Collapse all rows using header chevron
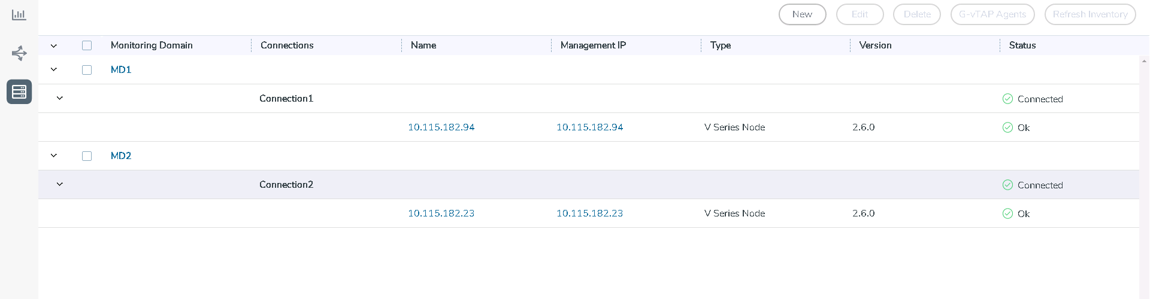The width and height of the screenshot is (1150, 299). [x=54, y=45]
